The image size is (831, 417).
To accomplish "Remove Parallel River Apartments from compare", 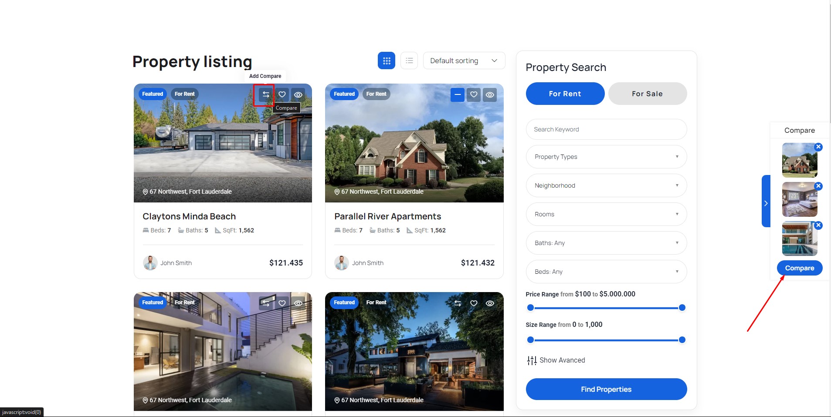I will (457, 94).
